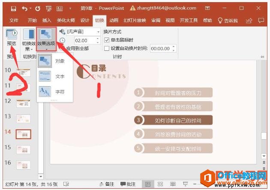This screenshot has width=270, height=190.
Task: Click the account warning triangle icon
Action: 132,8
